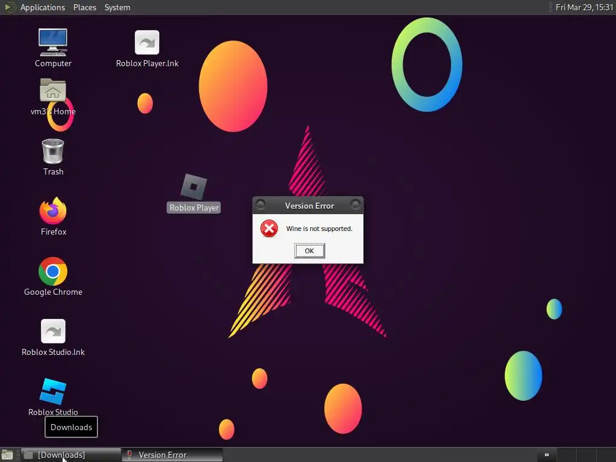
Task: Click the MATE logo in top panel
Action: (10, 7)
